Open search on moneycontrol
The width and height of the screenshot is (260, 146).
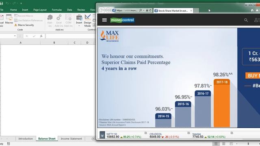pyautogui.click(x=246, y=20)
